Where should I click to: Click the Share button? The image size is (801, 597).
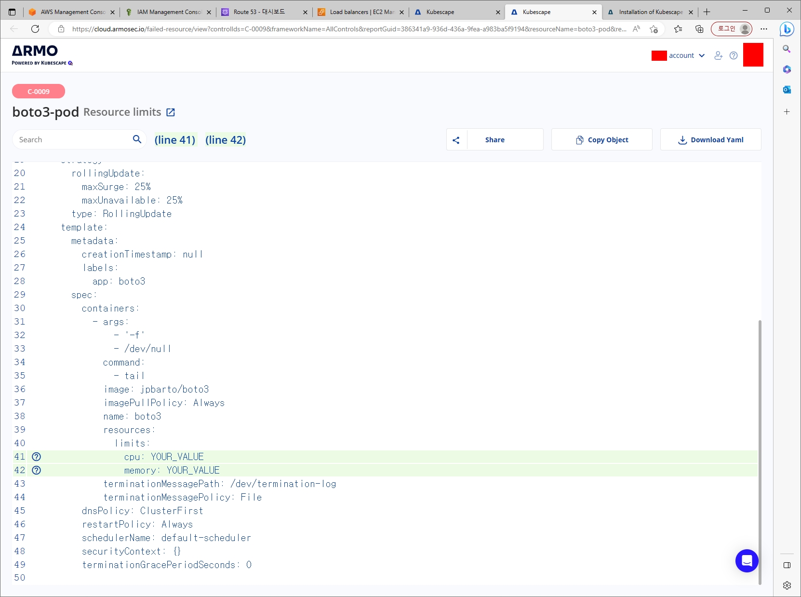(495, 140)
